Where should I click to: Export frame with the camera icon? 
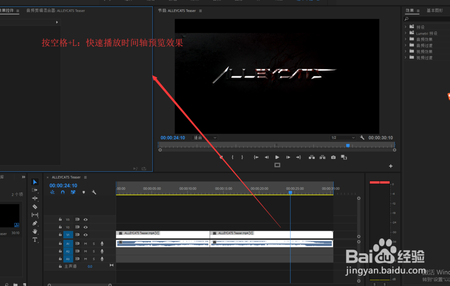coord(333,157)
